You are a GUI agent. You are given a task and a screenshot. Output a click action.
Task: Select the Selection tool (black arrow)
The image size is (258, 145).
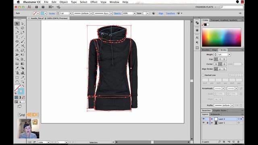tap(17, 24)
